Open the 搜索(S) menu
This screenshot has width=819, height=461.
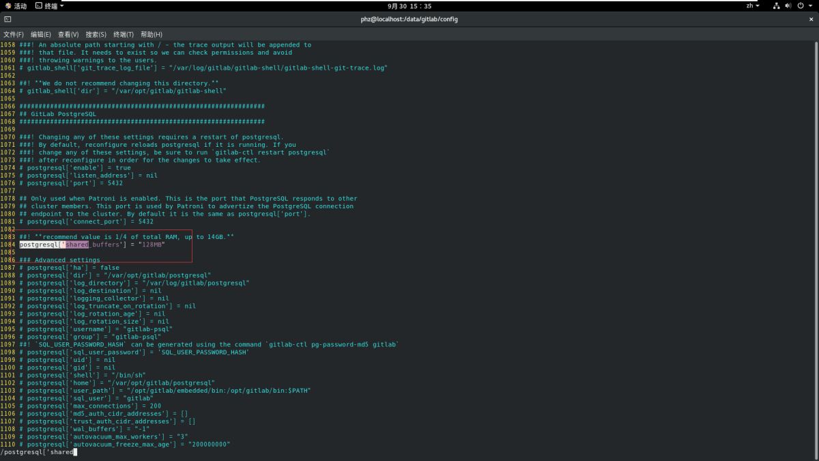tap(96, 34)
